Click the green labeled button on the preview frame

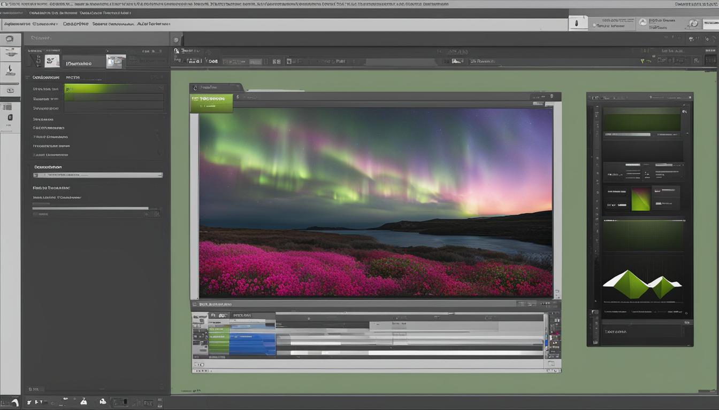pos(211,101)
